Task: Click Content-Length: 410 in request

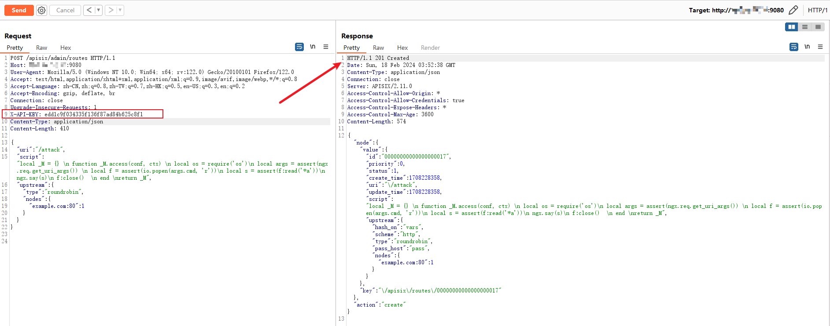Action: click(40, 129)
